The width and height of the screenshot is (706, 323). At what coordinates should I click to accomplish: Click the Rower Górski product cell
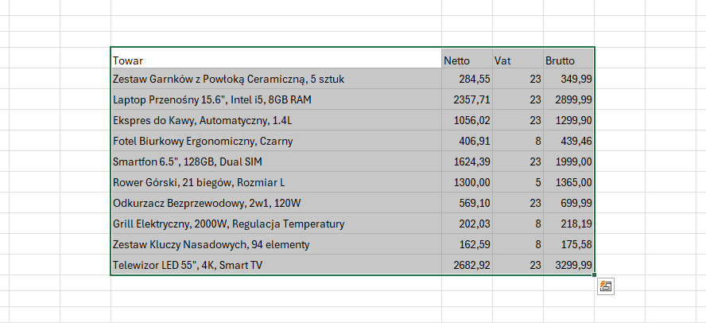pyautogui.click(x=276, y=182)
